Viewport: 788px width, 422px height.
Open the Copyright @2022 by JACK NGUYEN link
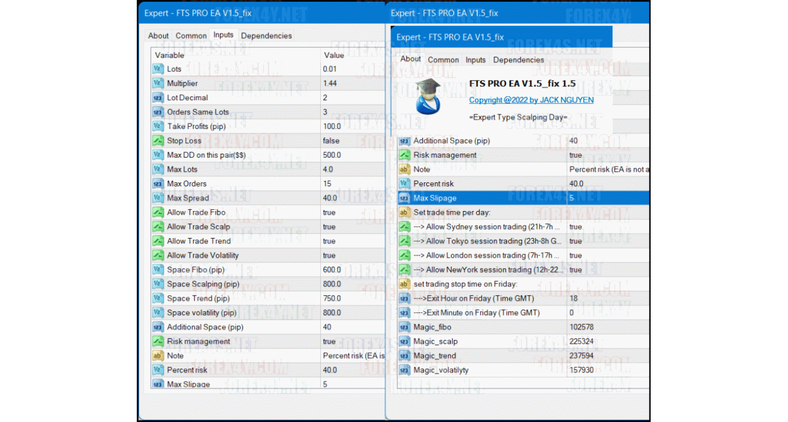pos(531,100)
